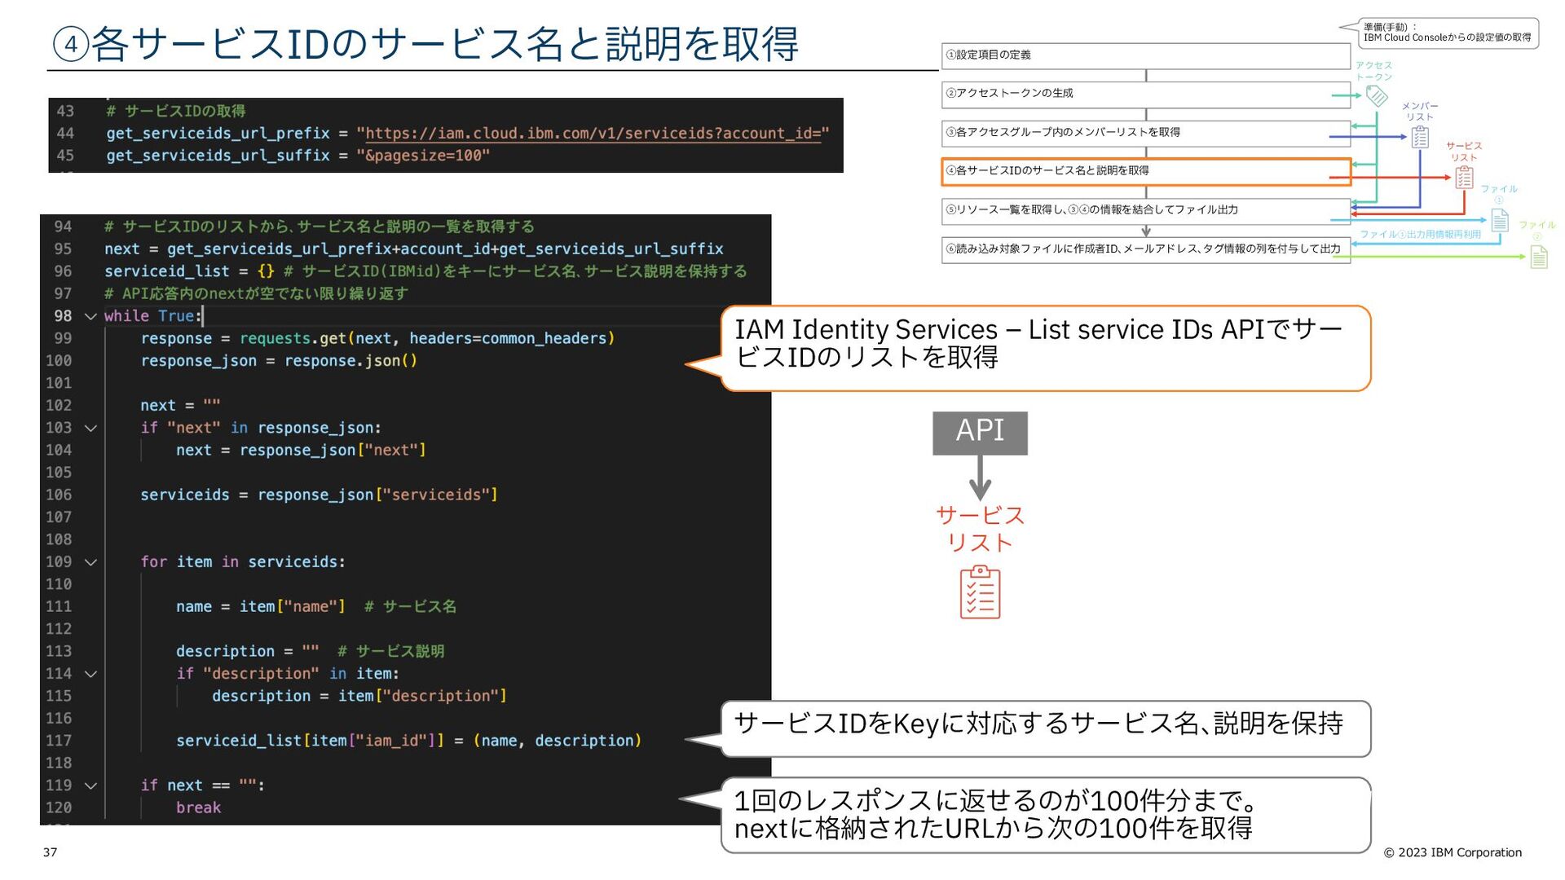Click the gray API box
The image size is (1565, 880).
(980, 432)
